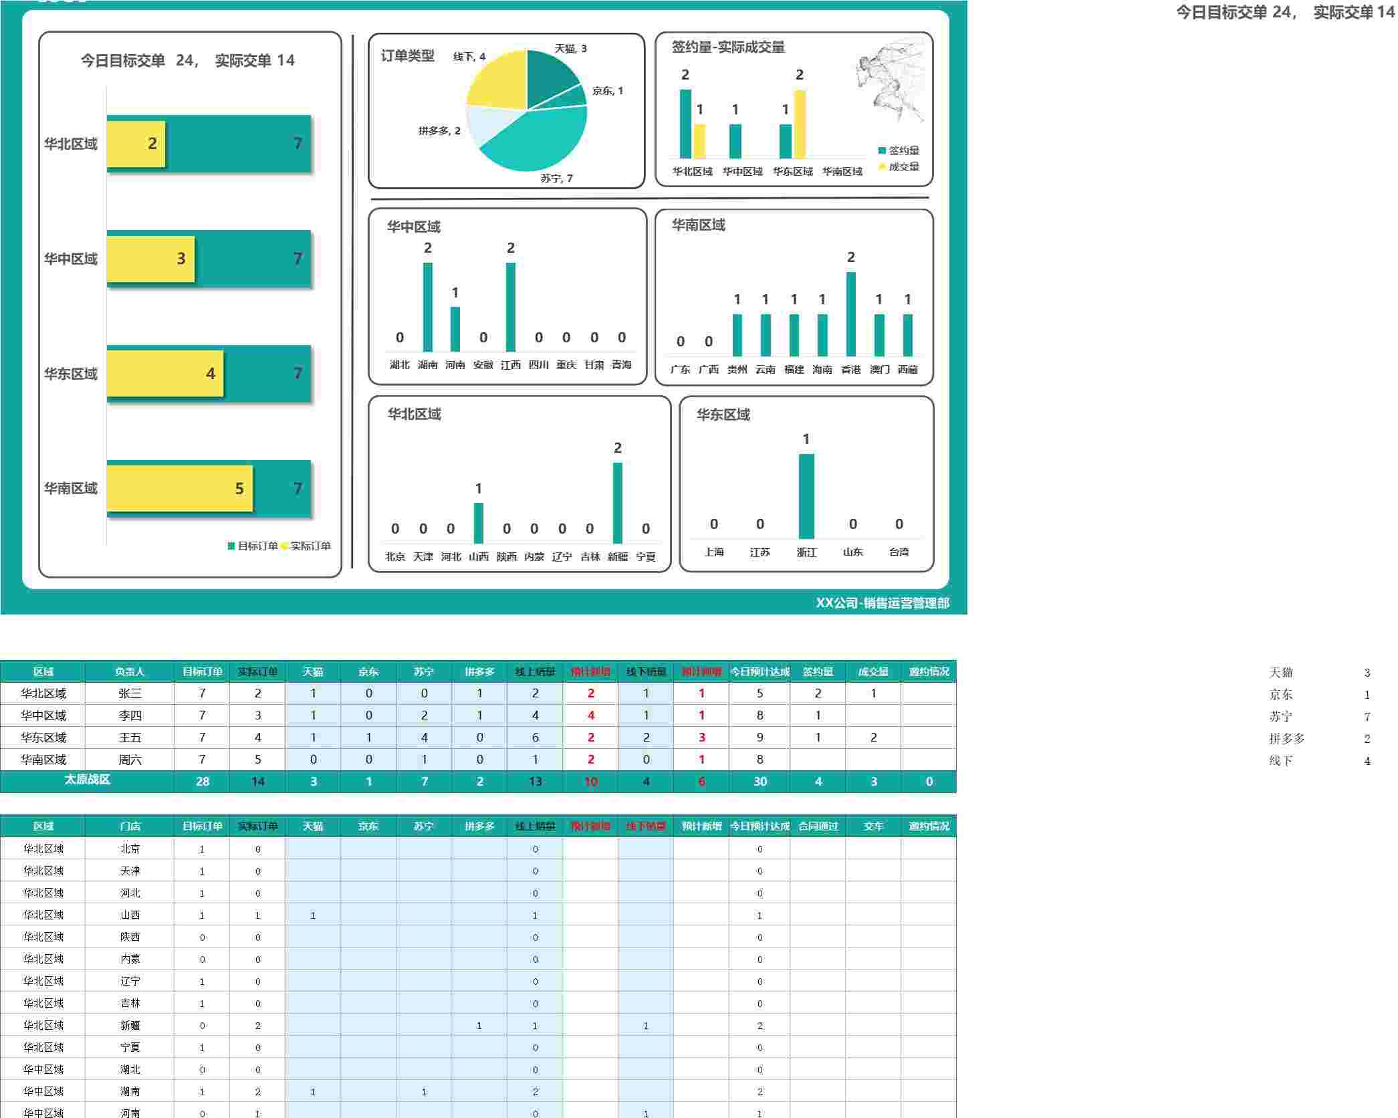The image size is (1398, 1118).
Task: Select the 订单类型 chart title
Action: (407, 56)
